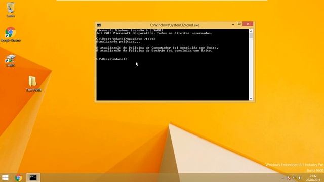Open the cmd window system menu icon
The image size is (324, 182).
pos(99,25)
